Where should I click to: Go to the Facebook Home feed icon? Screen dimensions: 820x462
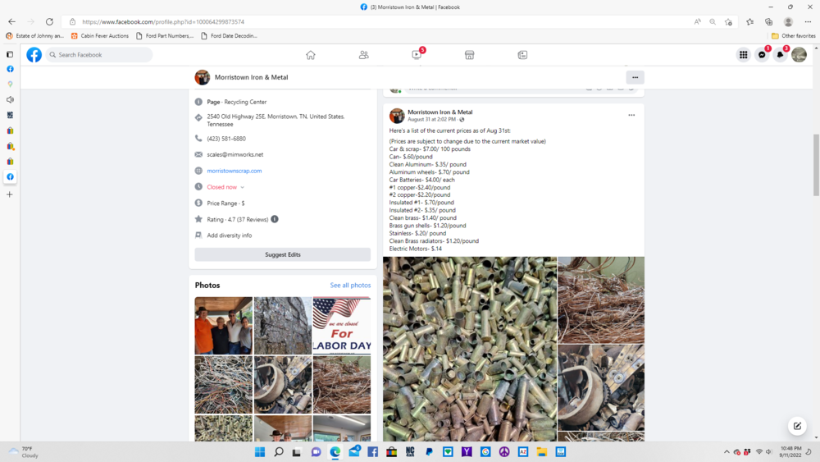click(311, 55)
